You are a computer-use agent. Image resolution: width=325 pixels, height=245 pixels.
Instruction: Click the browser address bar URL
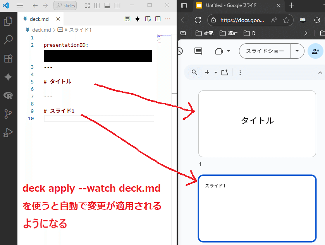pos(242,20)
